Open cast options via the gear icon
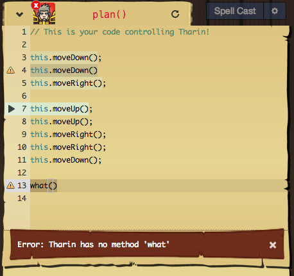 (275, 11)
